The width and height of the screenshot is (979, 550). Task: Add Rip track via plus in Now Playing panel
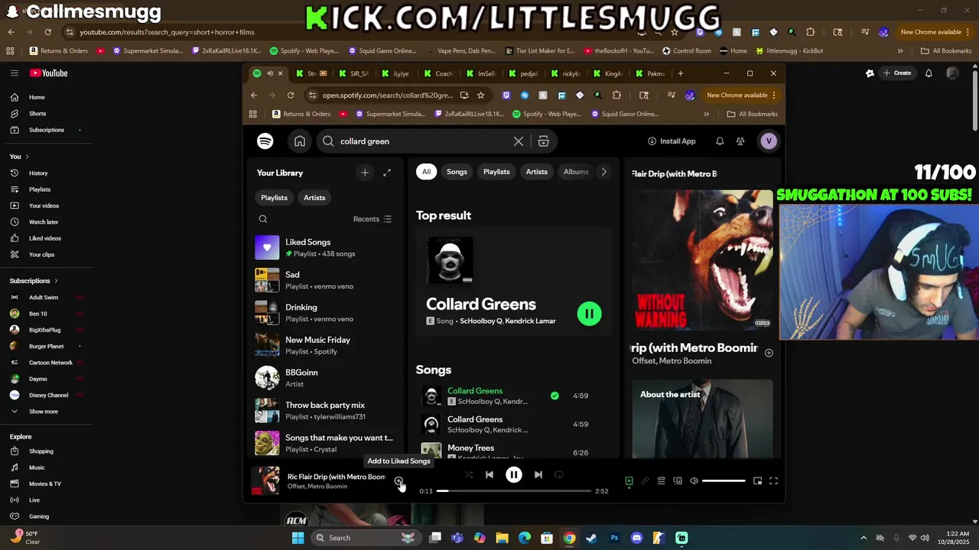[x=769, y=353]
